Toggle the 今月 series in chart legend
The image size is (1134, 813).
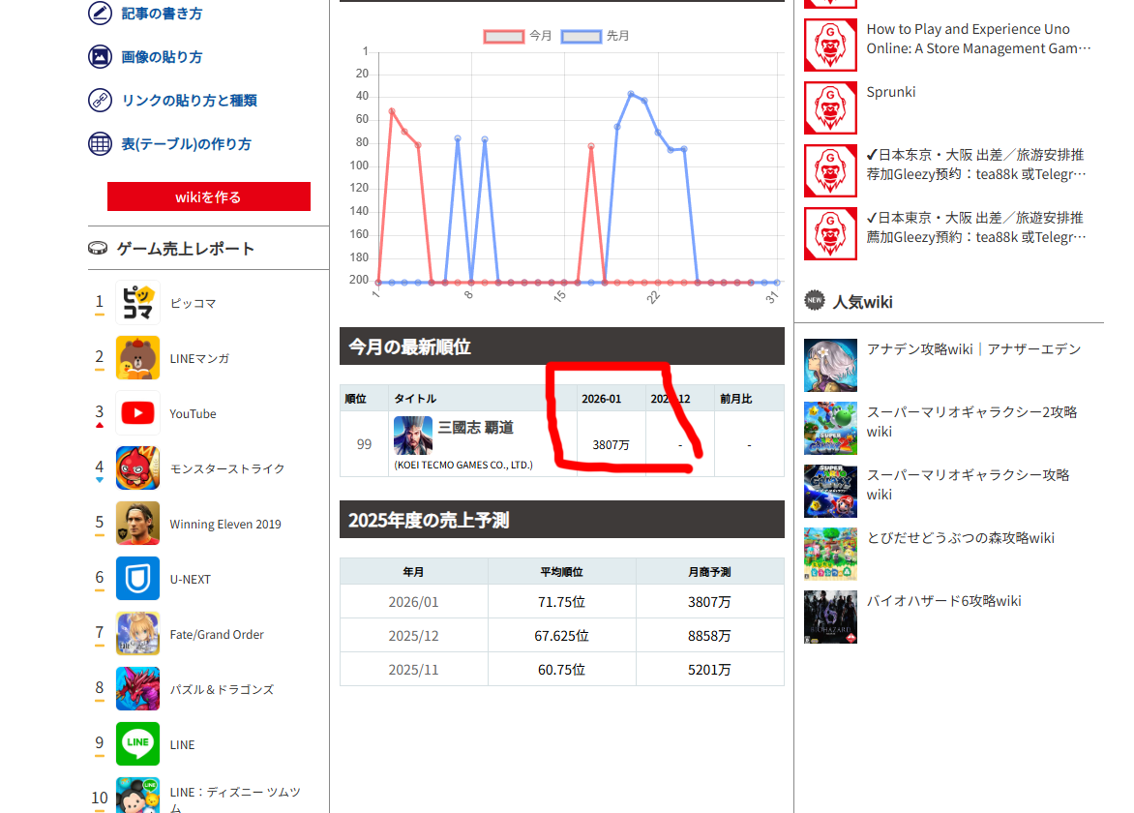coord(518,36)
